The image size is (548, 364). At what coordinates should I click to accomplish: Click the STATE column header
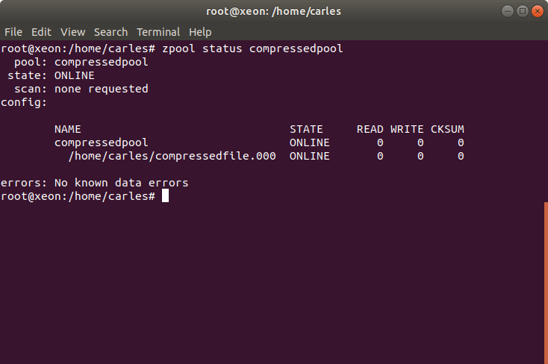[306, 129]
